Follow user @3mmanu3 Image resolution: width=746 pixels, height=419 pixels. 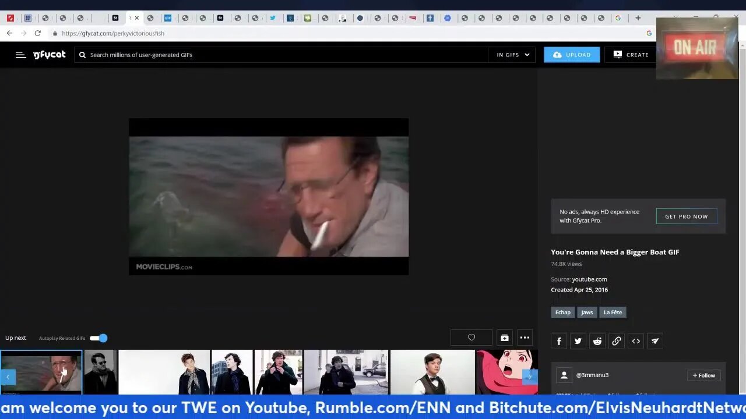tap(704, 375)
